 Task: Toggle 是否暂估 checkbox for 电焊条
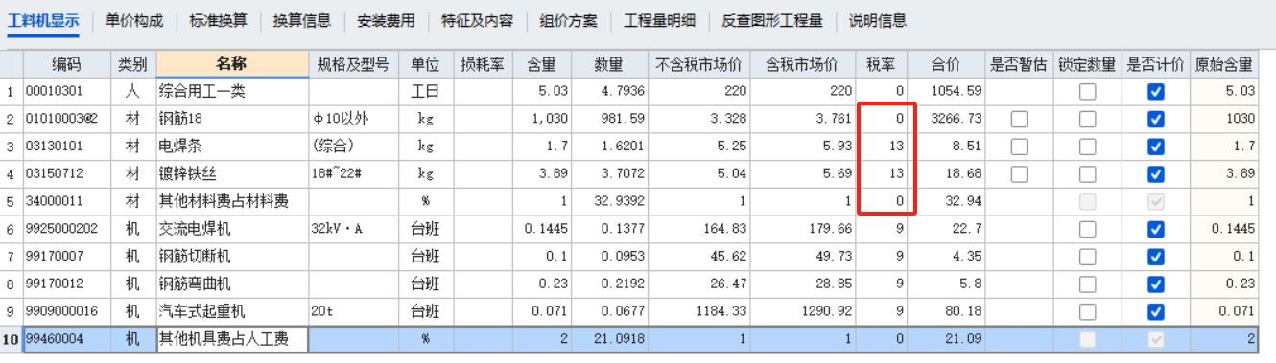click(x=1019, y=147)
